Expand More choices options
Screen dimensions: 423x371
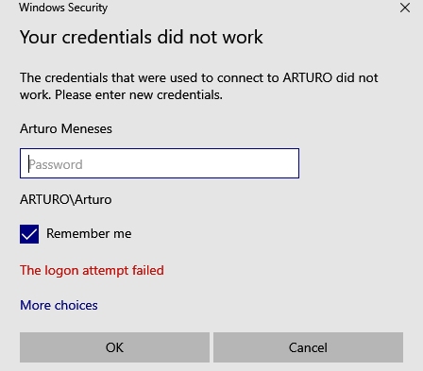59,305
